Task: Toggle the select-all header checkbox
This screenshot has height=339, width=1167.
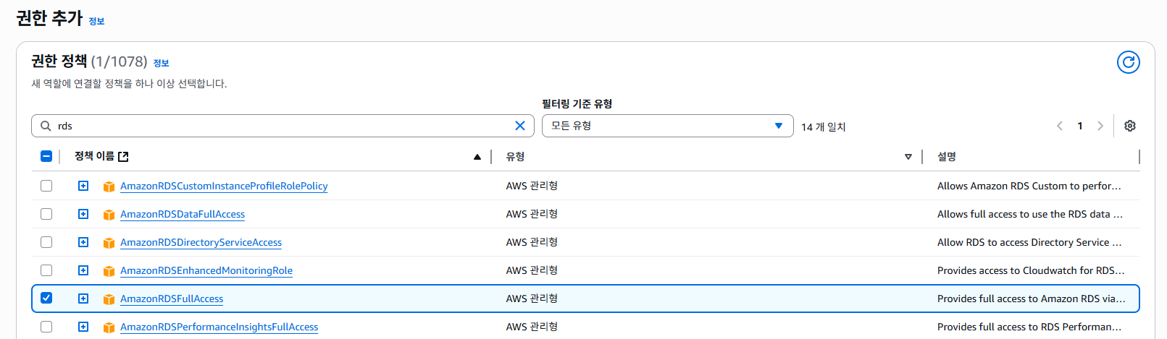Action: (x=46, y=156)
